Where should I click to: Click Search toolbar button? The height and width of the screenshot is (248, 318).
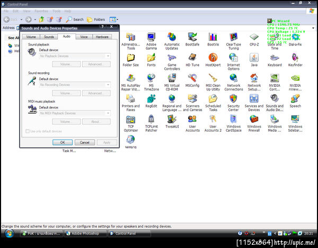coord(75,20)
